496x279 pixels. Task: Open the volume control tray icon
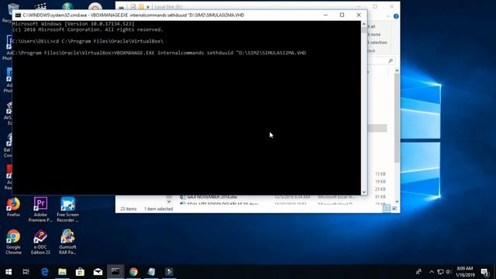click(448, 272)
